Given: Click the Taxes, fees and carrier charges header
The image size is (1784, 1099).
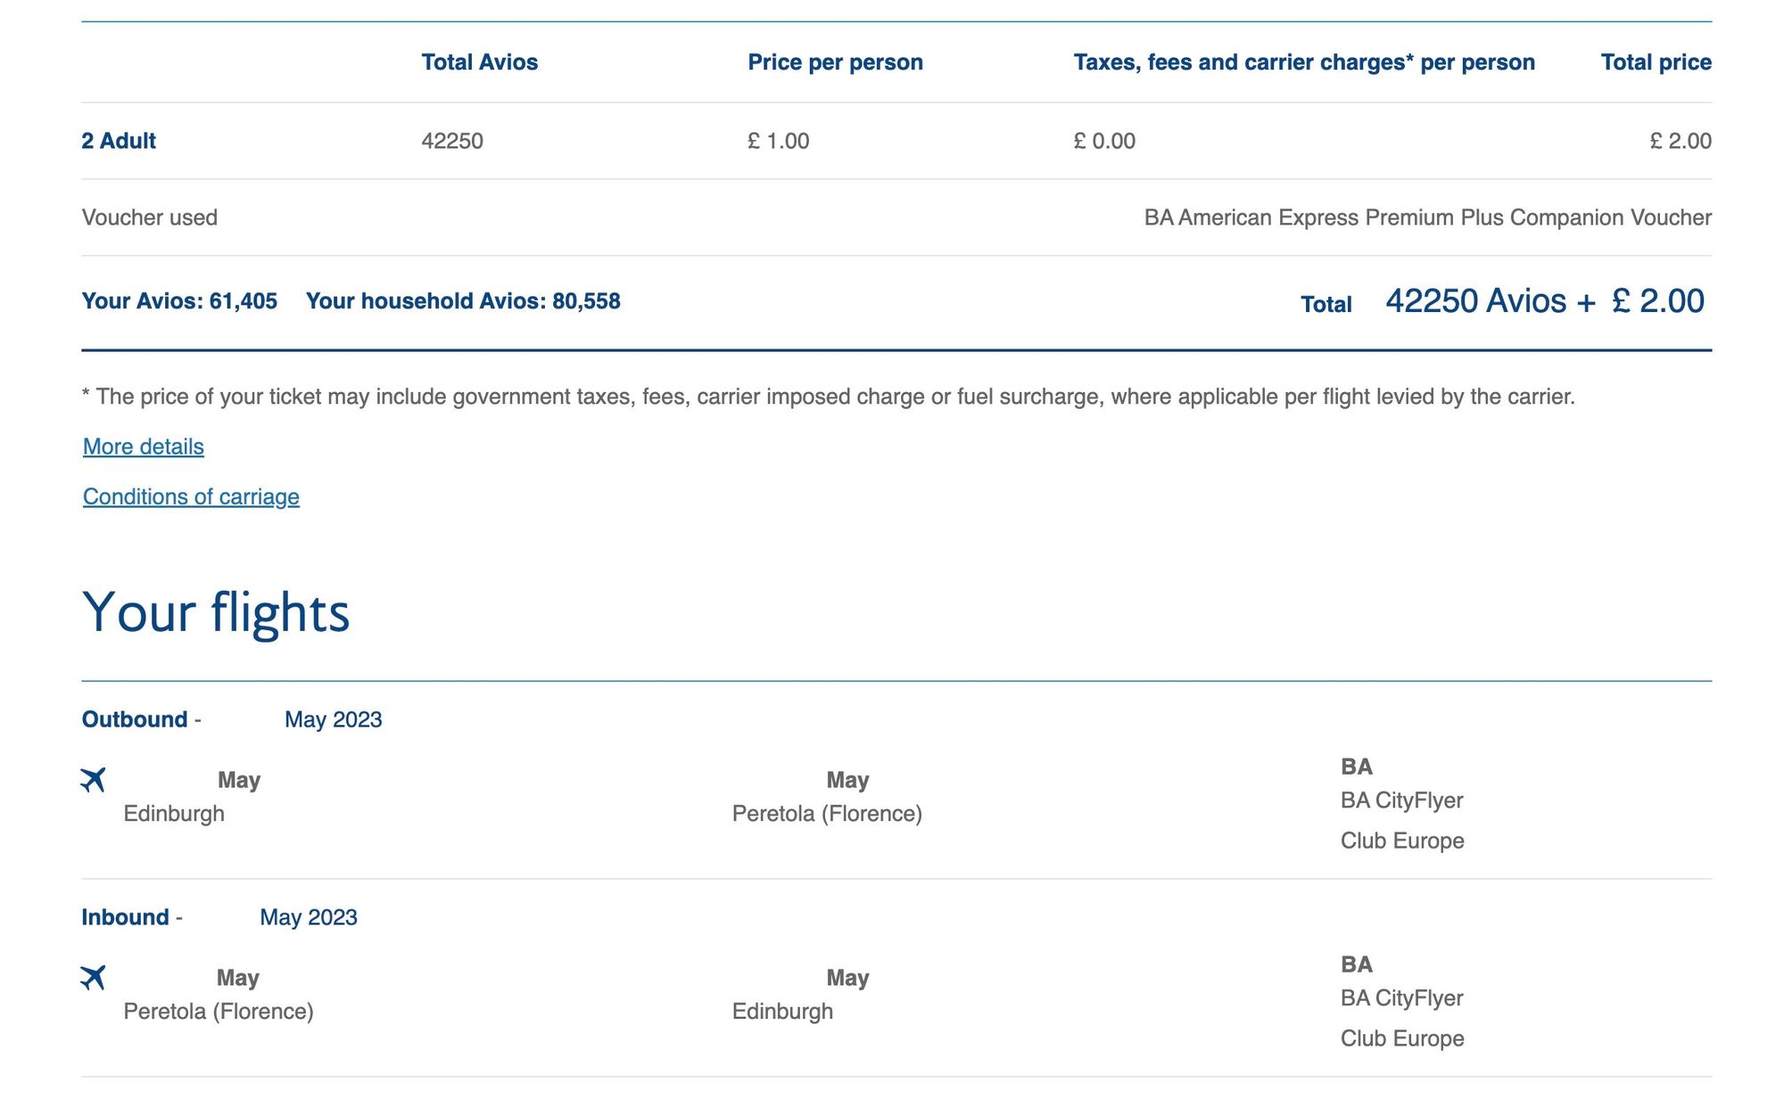Looking at the screenshot, I should pos(1304,62).
